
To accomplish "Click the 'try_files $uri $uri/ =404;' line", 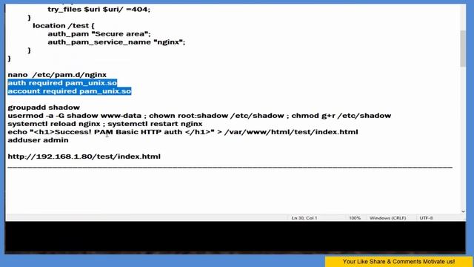I will 99,10.
